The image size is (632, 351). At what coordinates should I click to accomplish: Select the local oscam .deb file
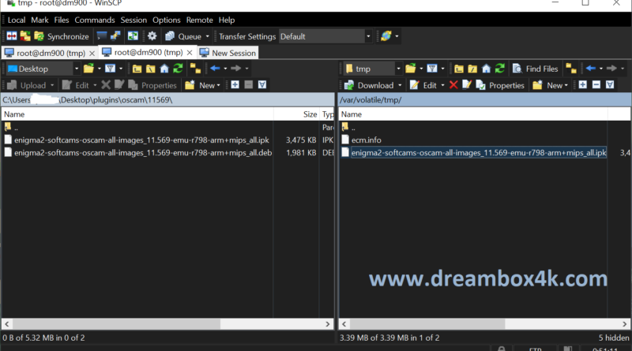coord(143,152)
